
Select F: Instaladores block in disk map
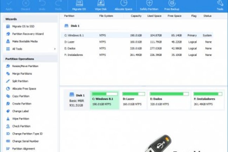[x=209, y=99]
